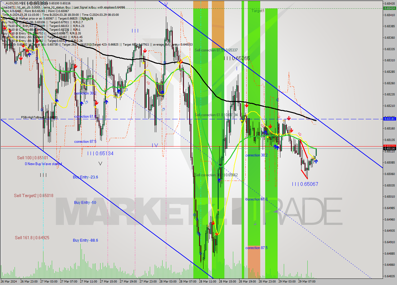Click the 'I I I 0.65067' wave label
397x285 pixels.
pos(305,184)
